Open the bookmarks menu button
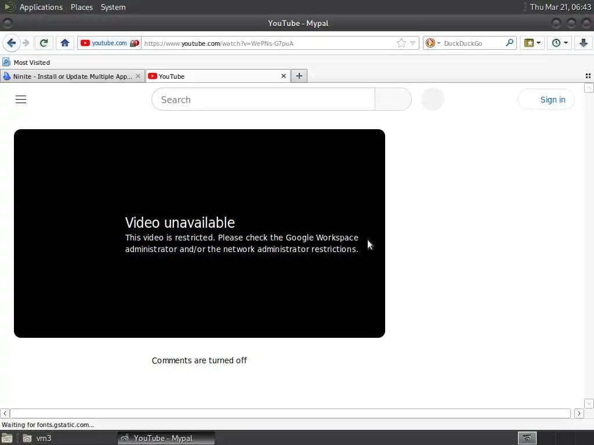 point(532,43)
